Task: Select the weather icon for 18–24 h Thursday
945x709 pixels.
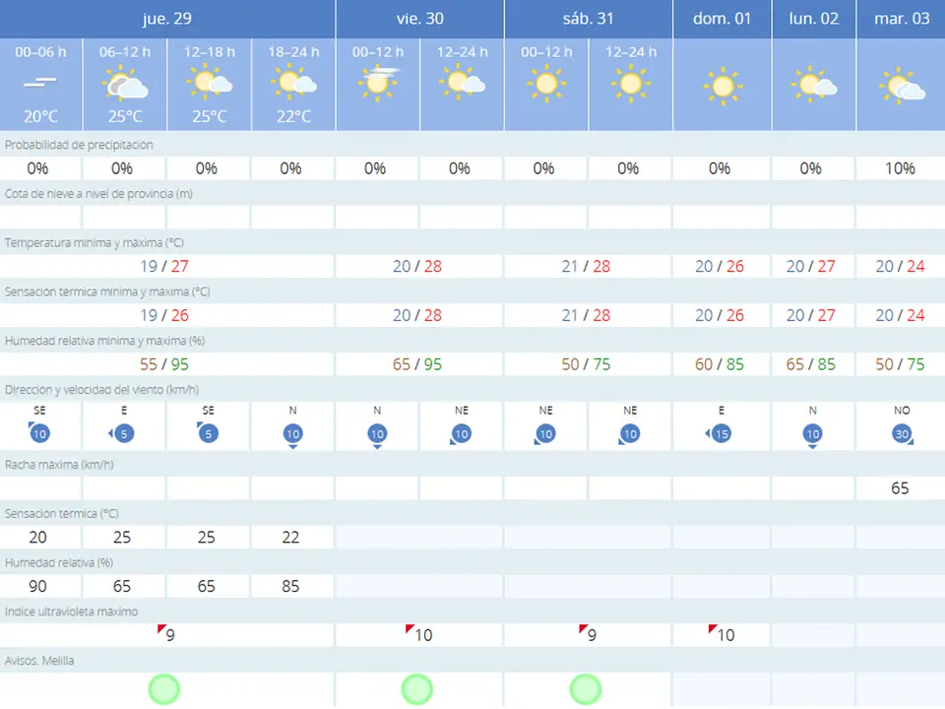Action: coord(293,82)
